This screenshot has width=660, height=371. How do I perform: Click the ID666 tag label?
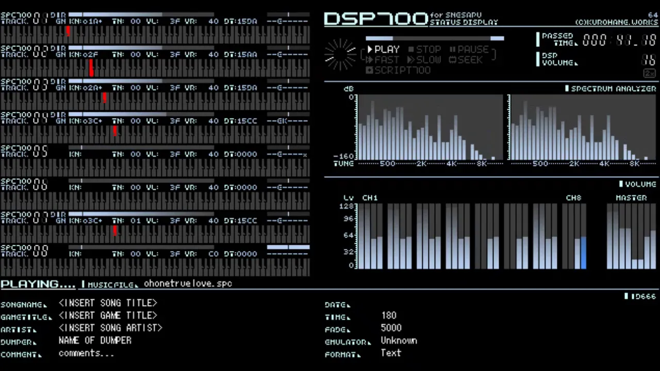tap(640, 296)
